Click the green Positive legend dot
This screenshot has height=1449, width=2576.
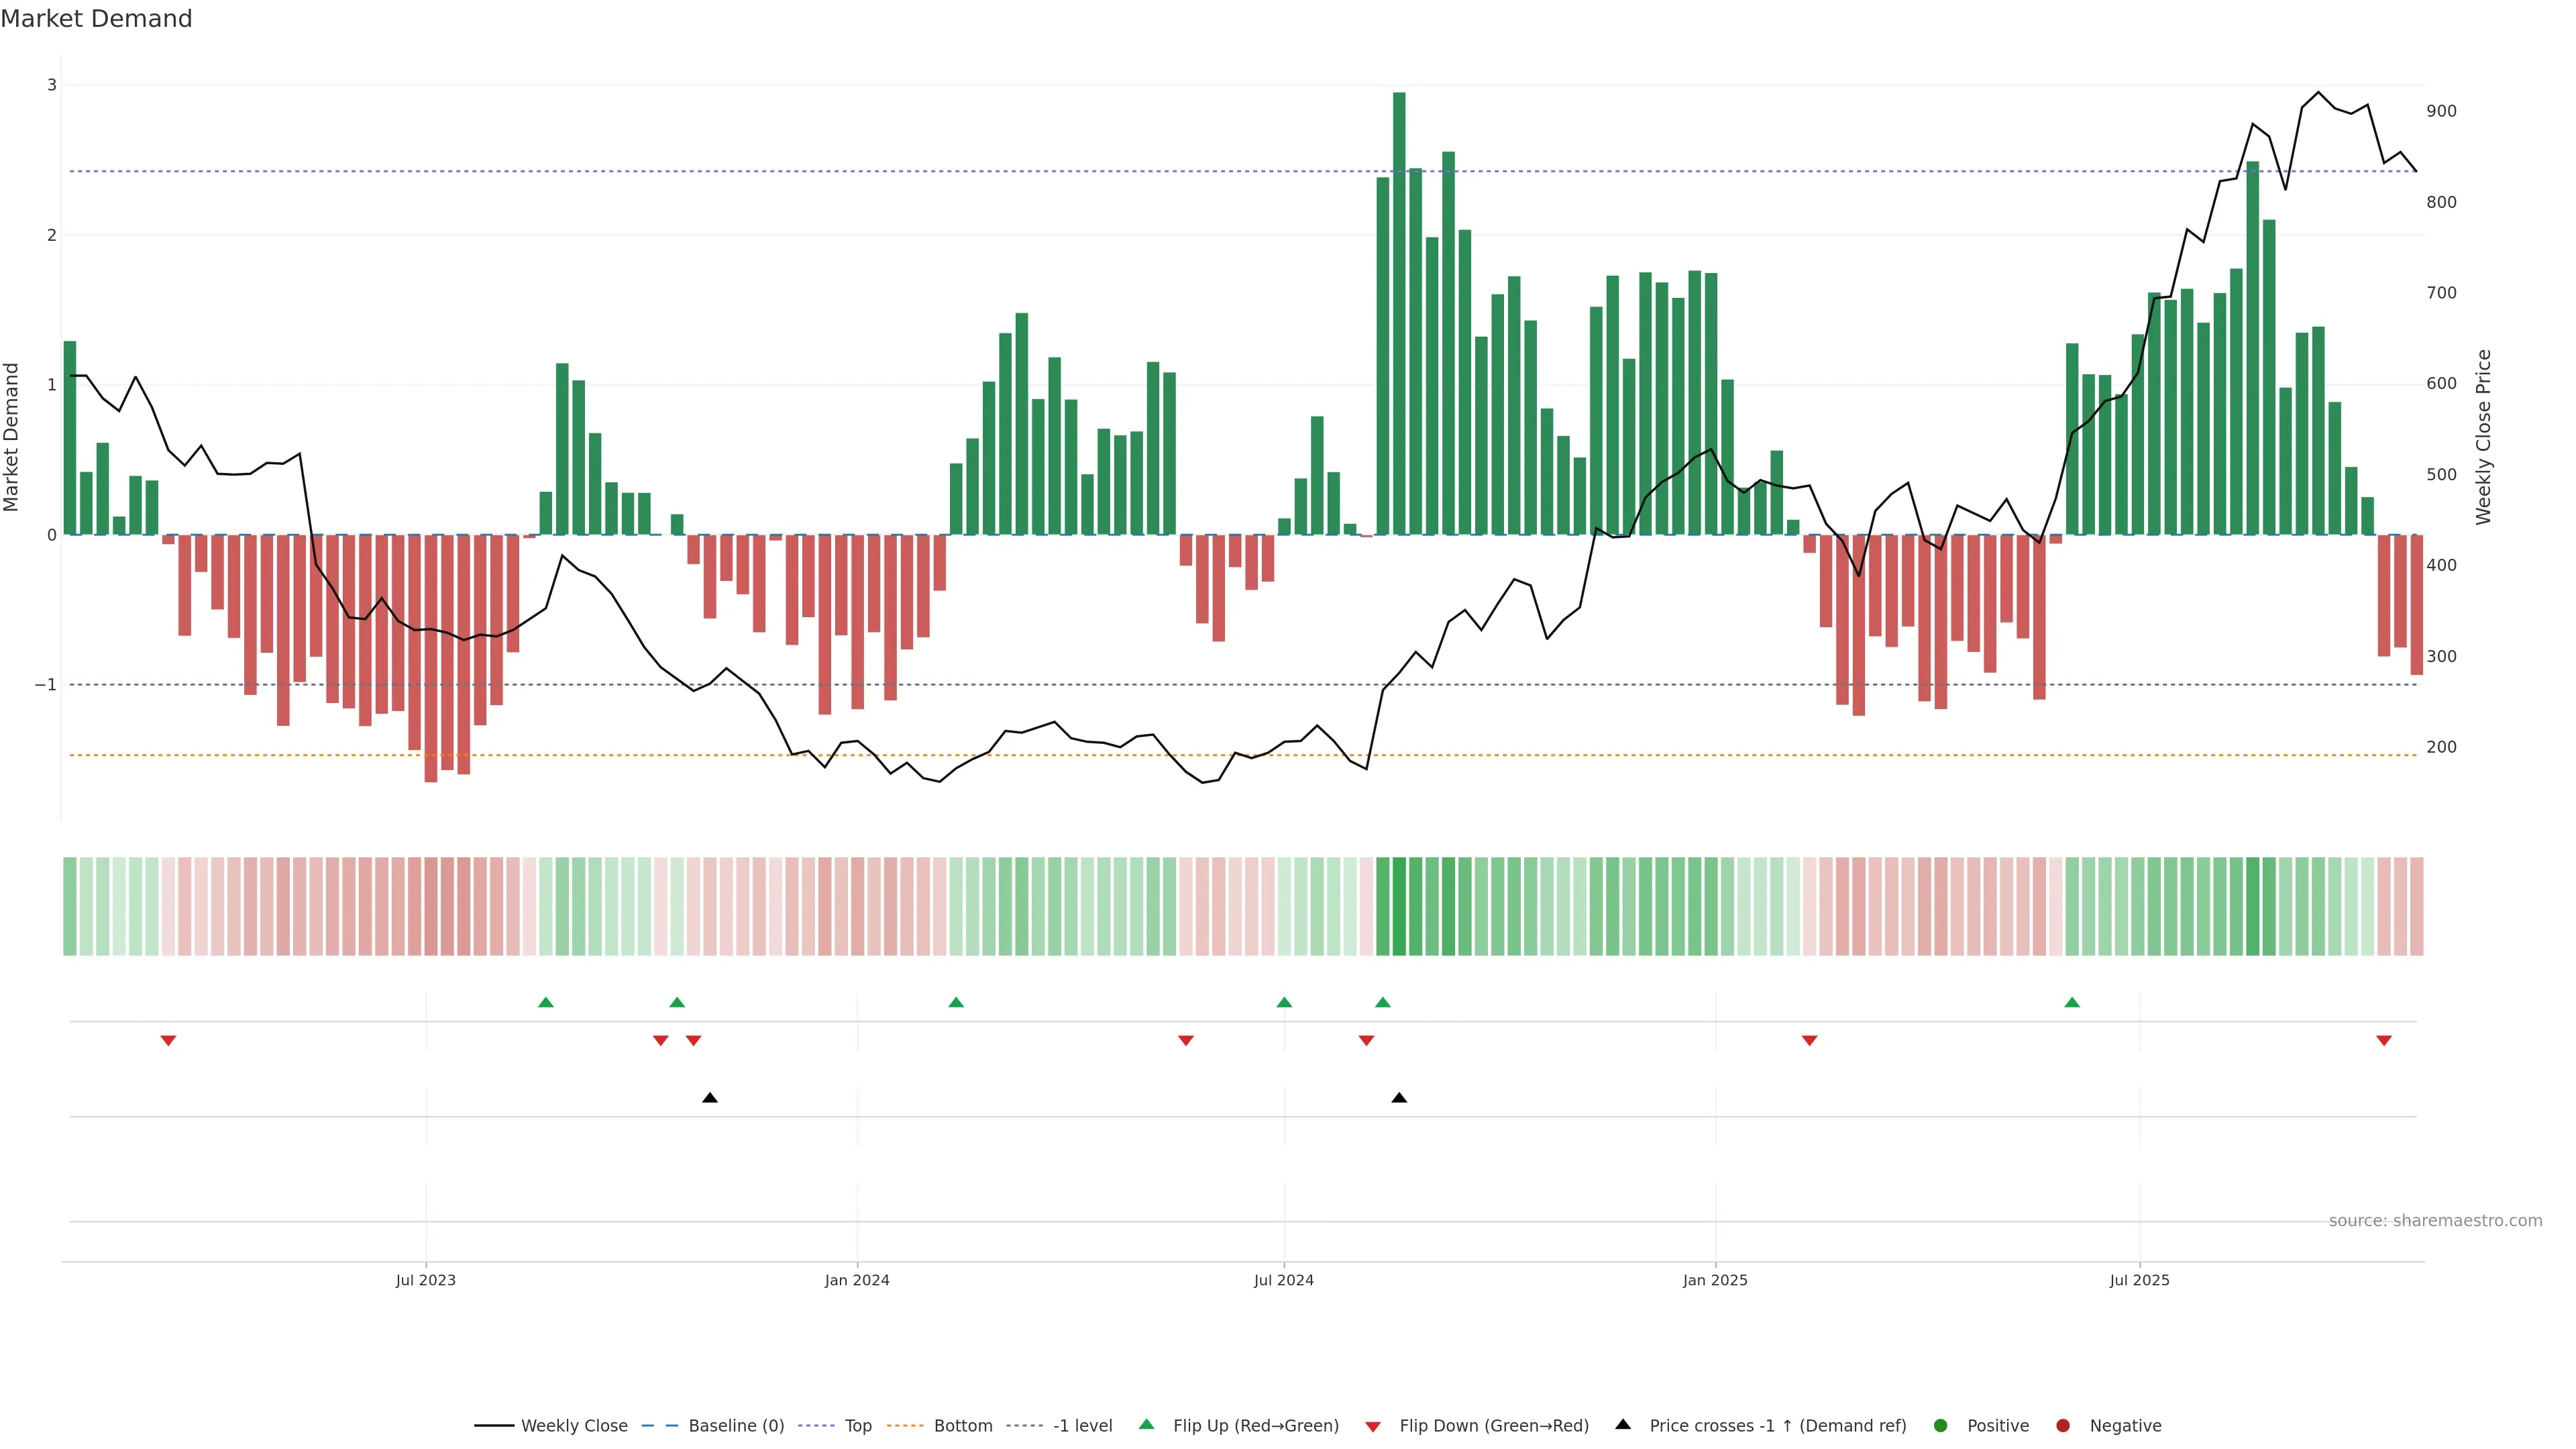click(x=1941, y=1426)
